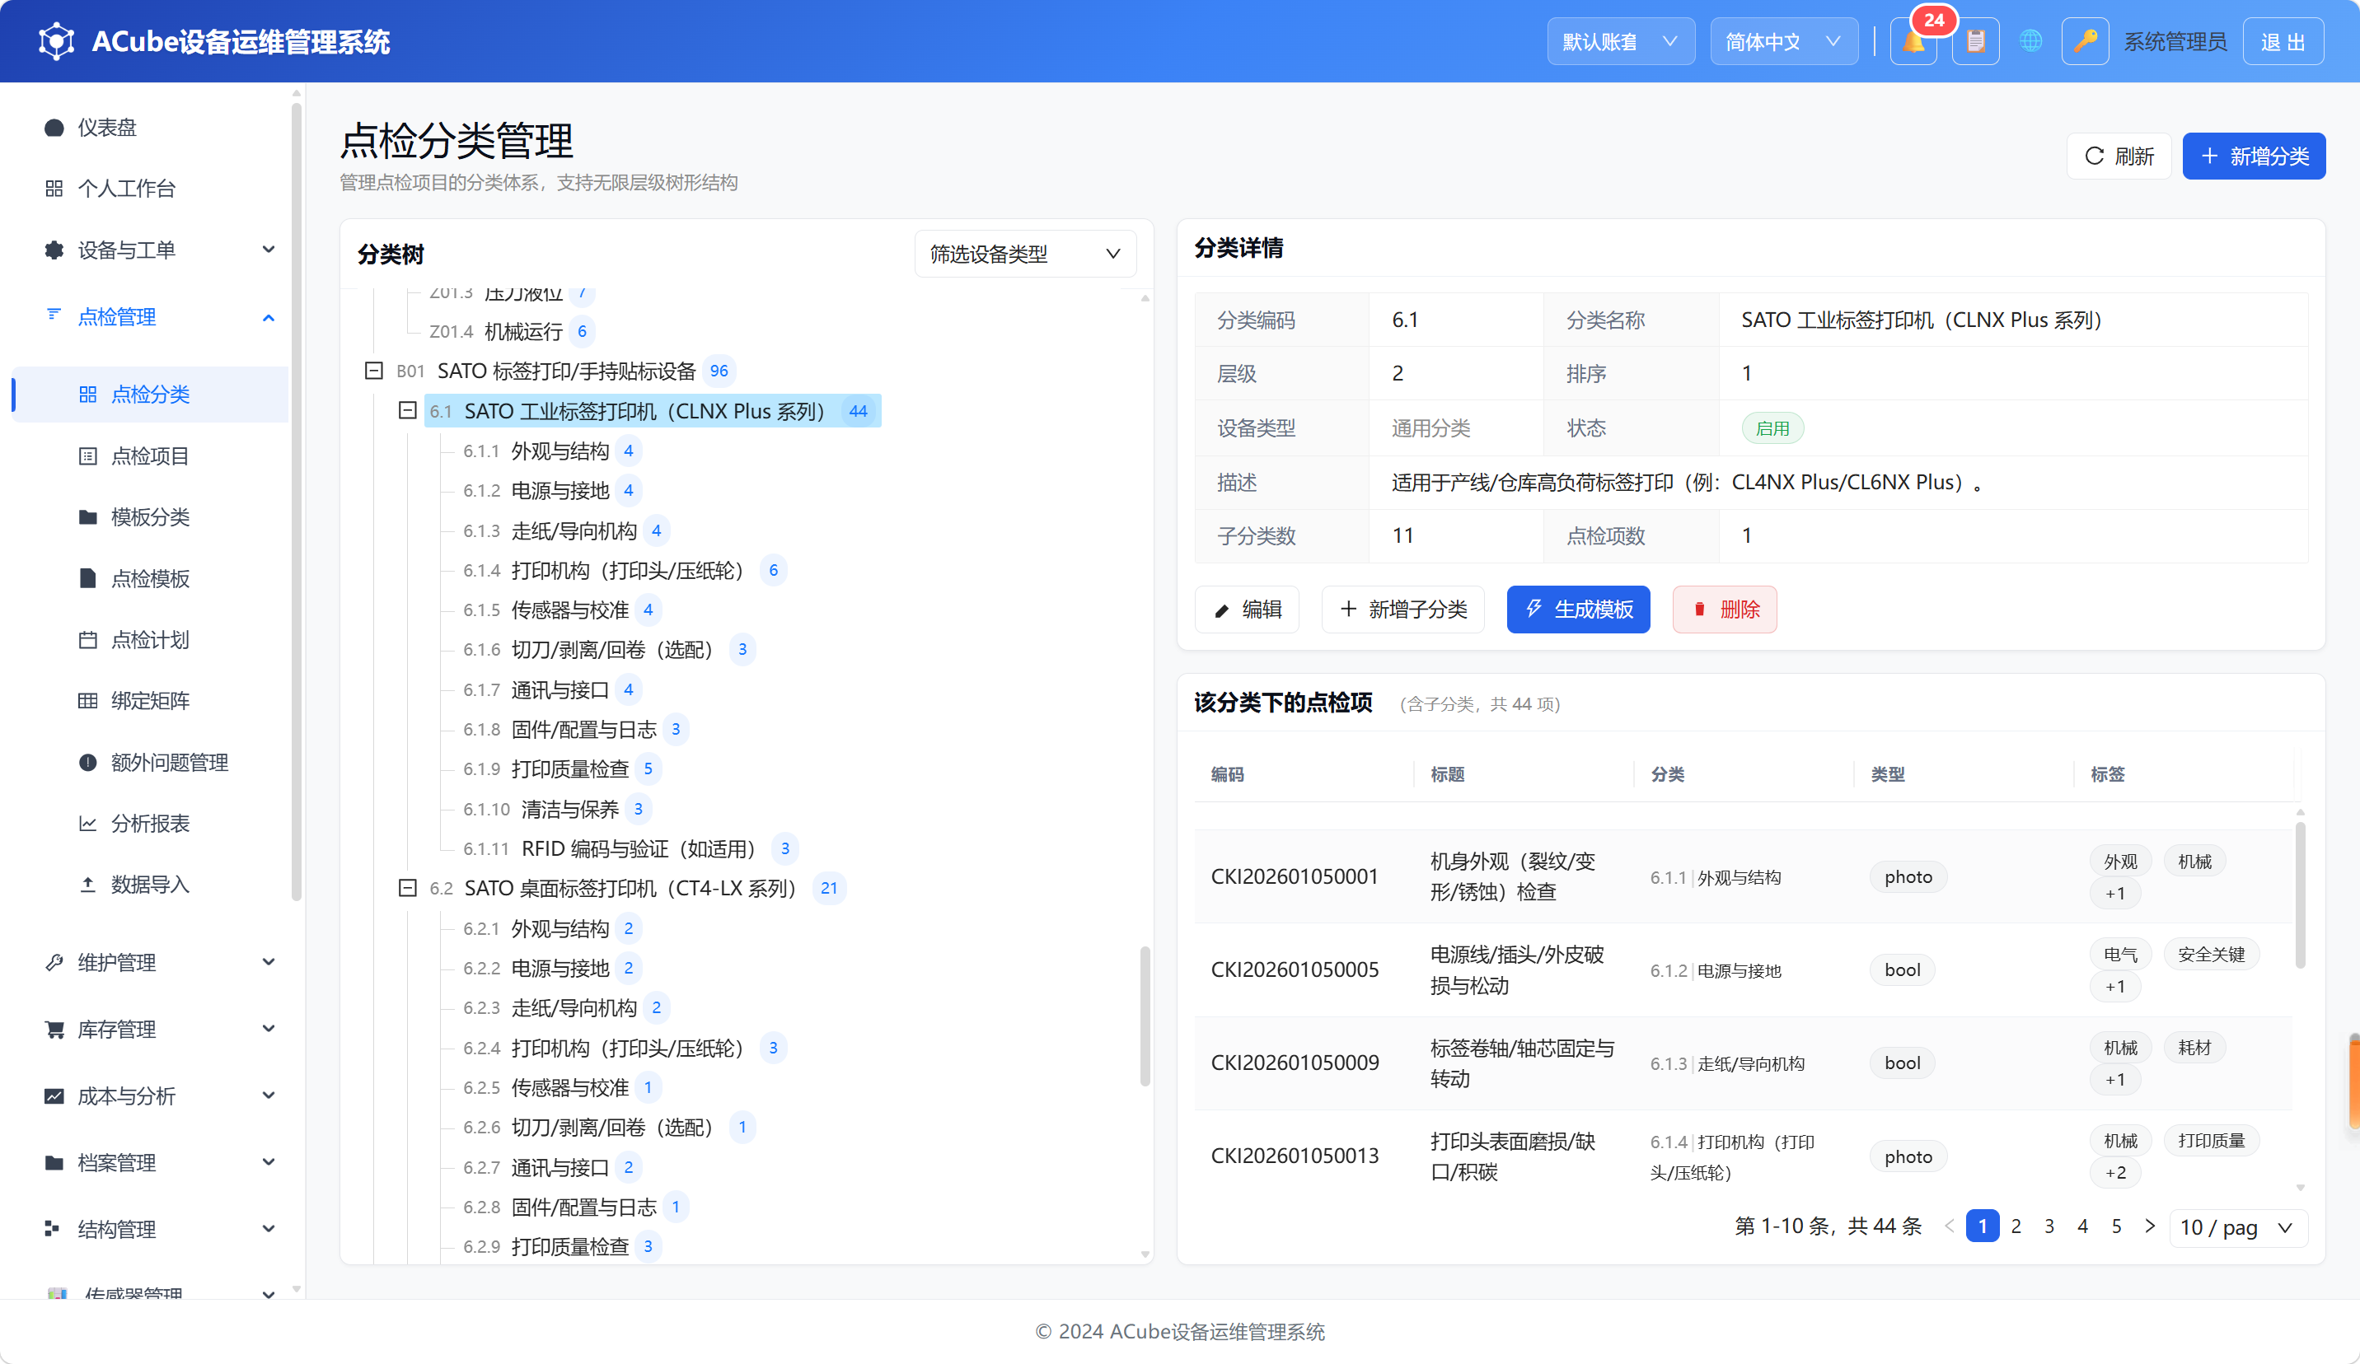Click the ACube hexagon logo
This screenshot has height=1364, width=2360.
click(56, 42)
